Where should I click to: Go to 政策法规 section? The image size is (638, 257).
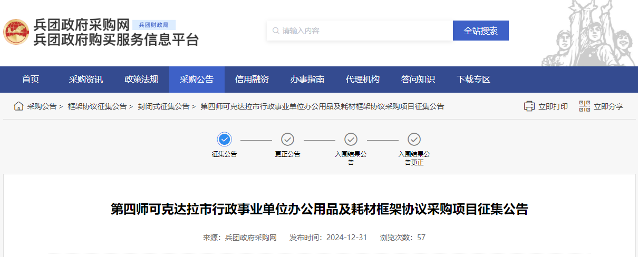click(141, 80)
